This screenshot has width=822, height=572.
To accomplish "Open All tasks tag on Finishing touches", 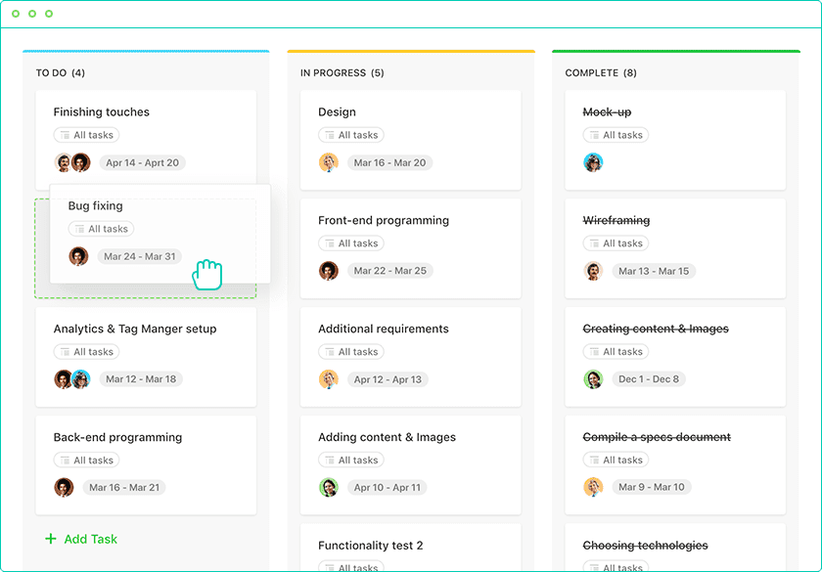I will point(86,136).
